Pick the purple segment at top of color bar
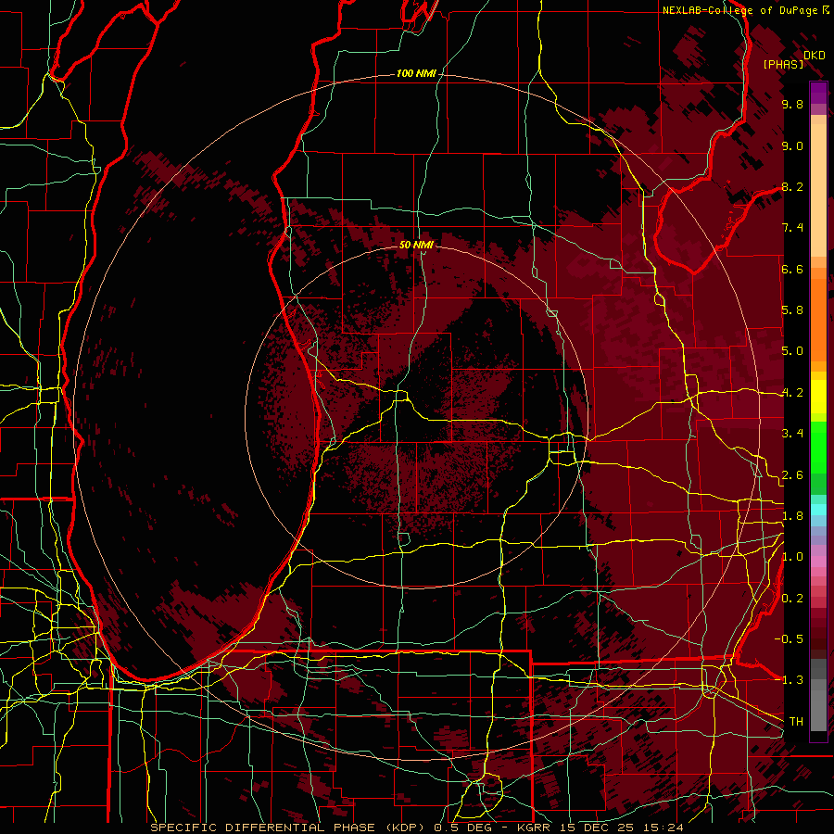Screen dimensions: 834x834 tap(818, 94)
